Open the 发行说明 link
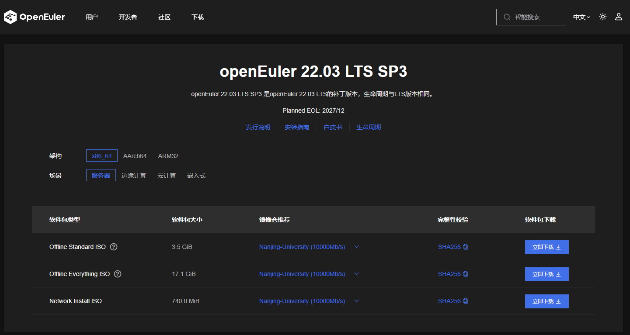This screenshot has height=335, width=630. click(258, 127)
